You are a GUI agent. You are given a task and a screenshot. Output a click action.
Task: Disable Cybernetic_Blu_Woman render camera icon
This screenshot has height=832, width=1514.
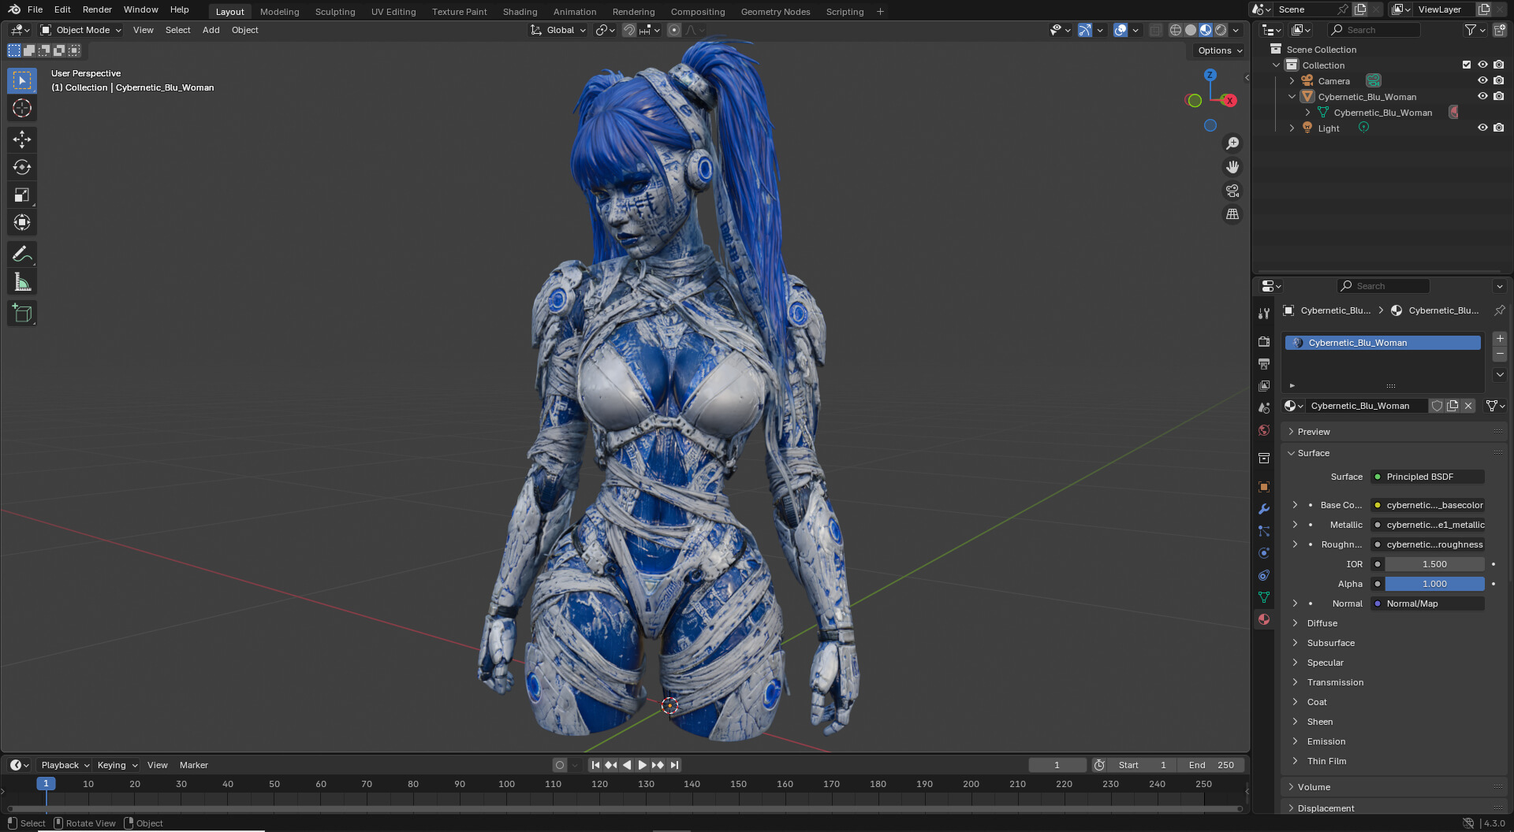point(1498,96)
